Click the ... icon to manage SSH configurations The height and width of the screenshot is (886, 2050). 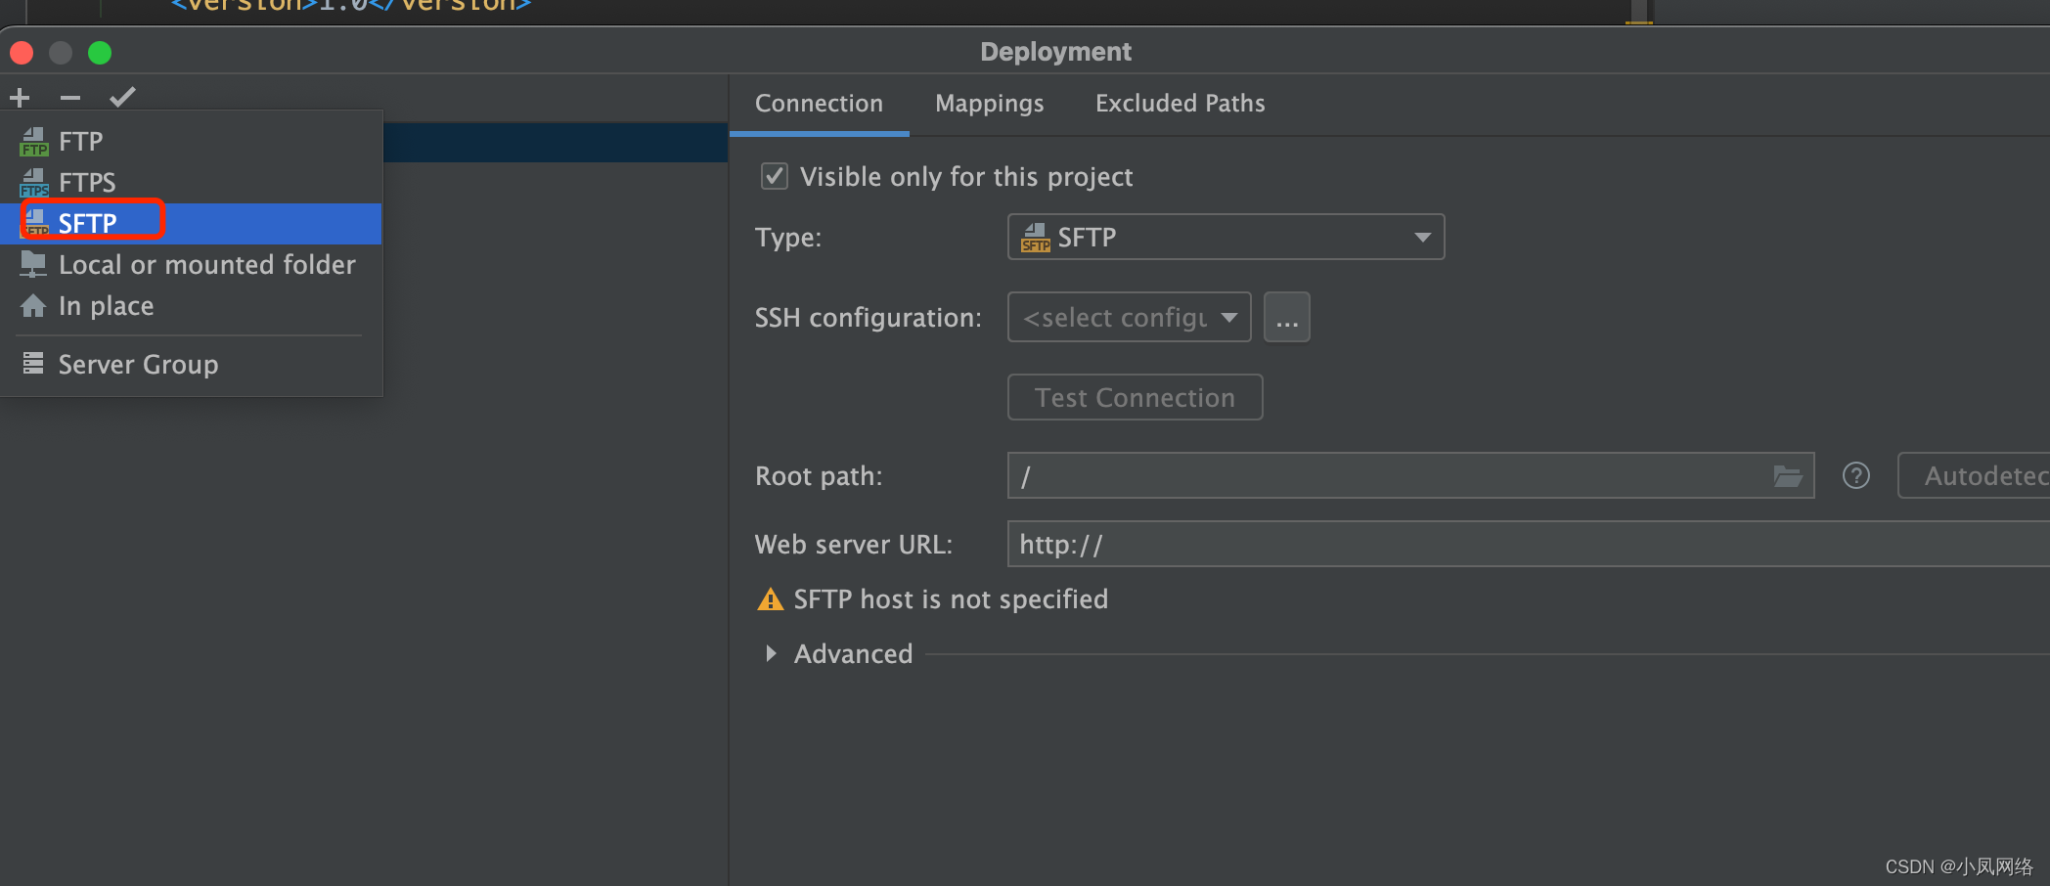pyautogui.click(x=1286, y=317)
